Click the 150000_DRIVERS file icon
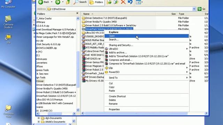 point(84,36)
